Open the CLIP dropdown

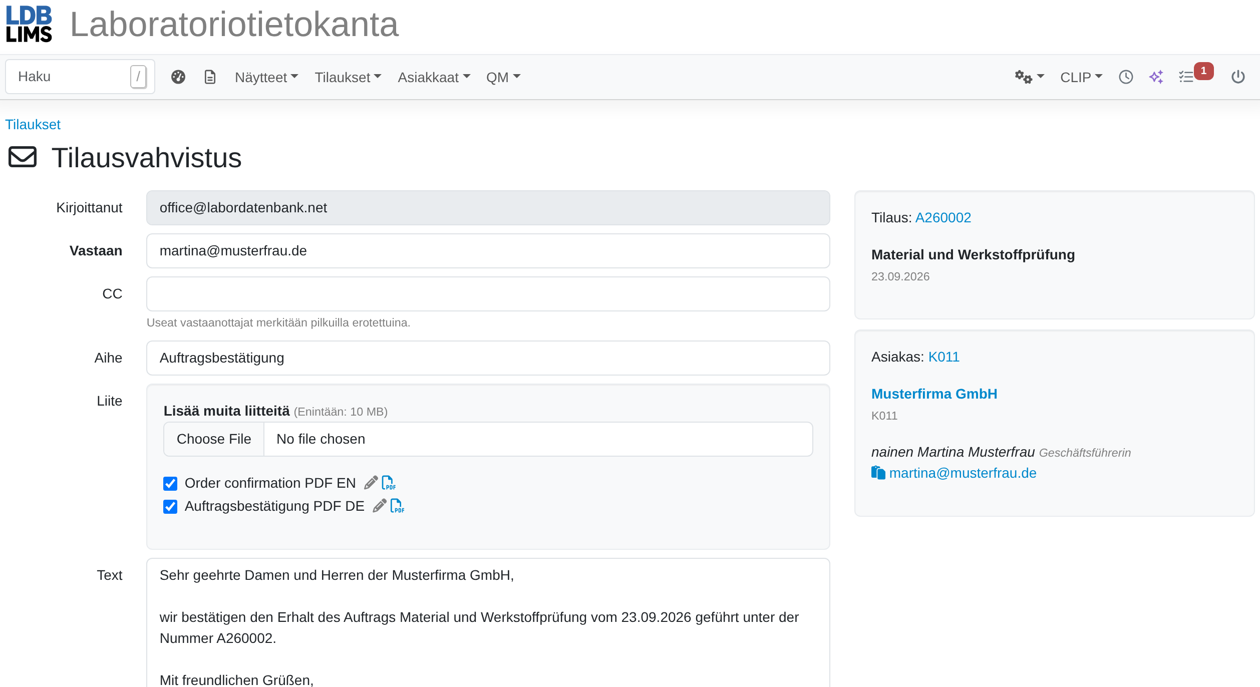click(x=1081, y=77)
